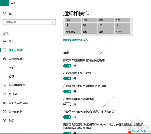Toggle 在锁屏界面上显示提醒和 VoIP 来电 switch

[x=67, y=91]
